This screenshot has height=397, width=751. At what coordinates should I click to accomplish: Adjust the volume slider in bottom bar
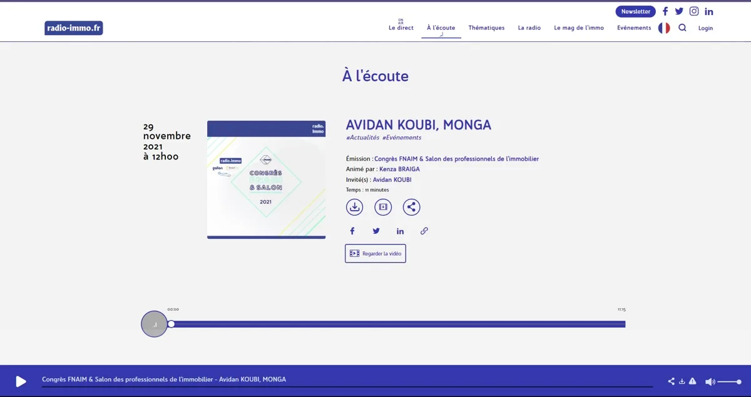(730, 381)
